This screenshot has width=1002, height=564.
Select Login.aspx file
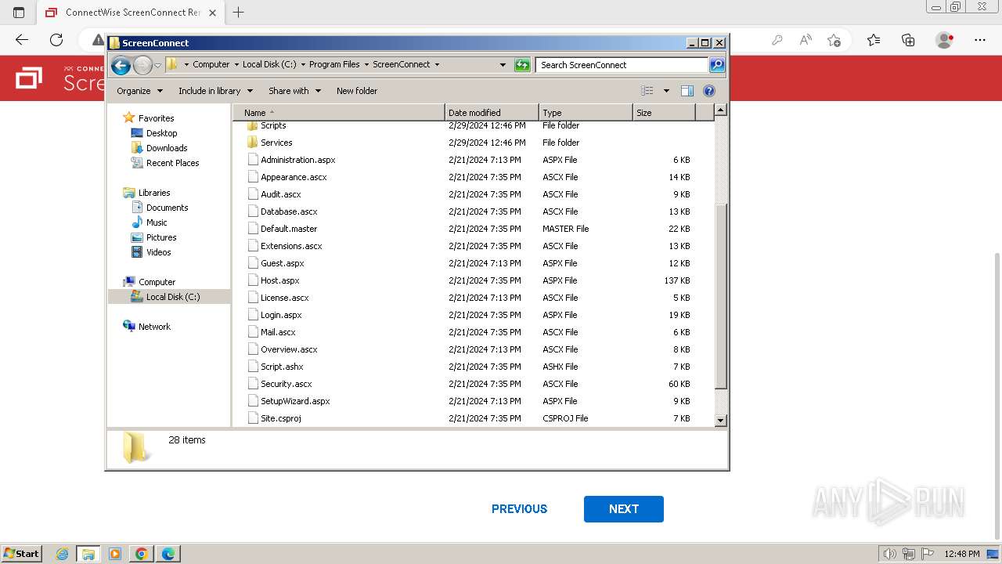pyautogui.click(x=281, y=315)
